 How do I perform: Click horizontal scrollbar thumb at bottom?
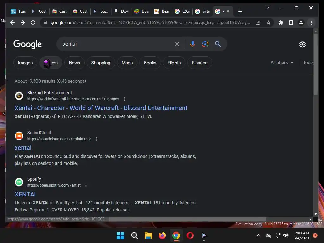pyautogui.click(x=188, y=219)
